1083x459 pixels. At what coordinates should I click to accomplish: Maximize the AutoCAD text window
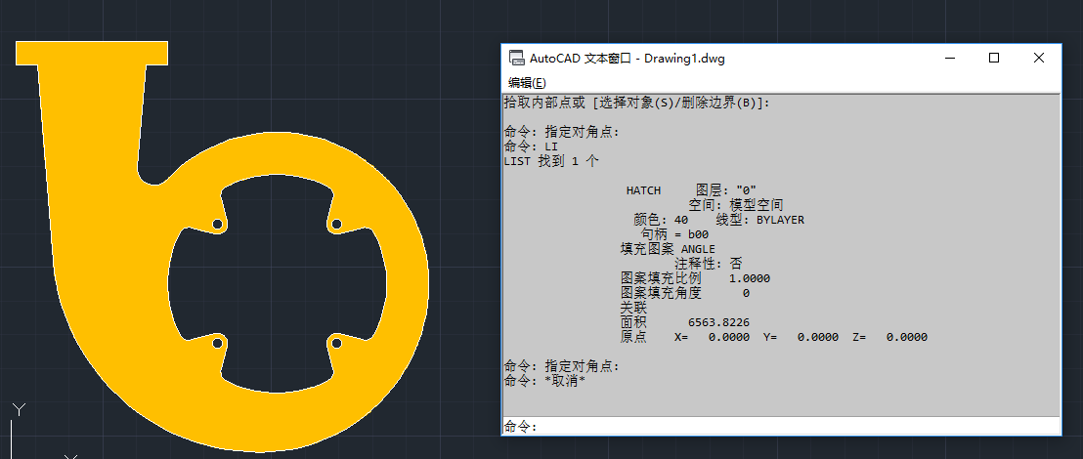click(x=994, y=59)
